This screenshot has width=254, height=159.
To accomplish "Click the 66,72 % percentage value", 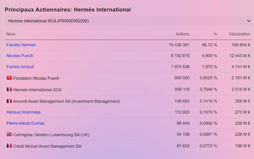I will point(210,45).
